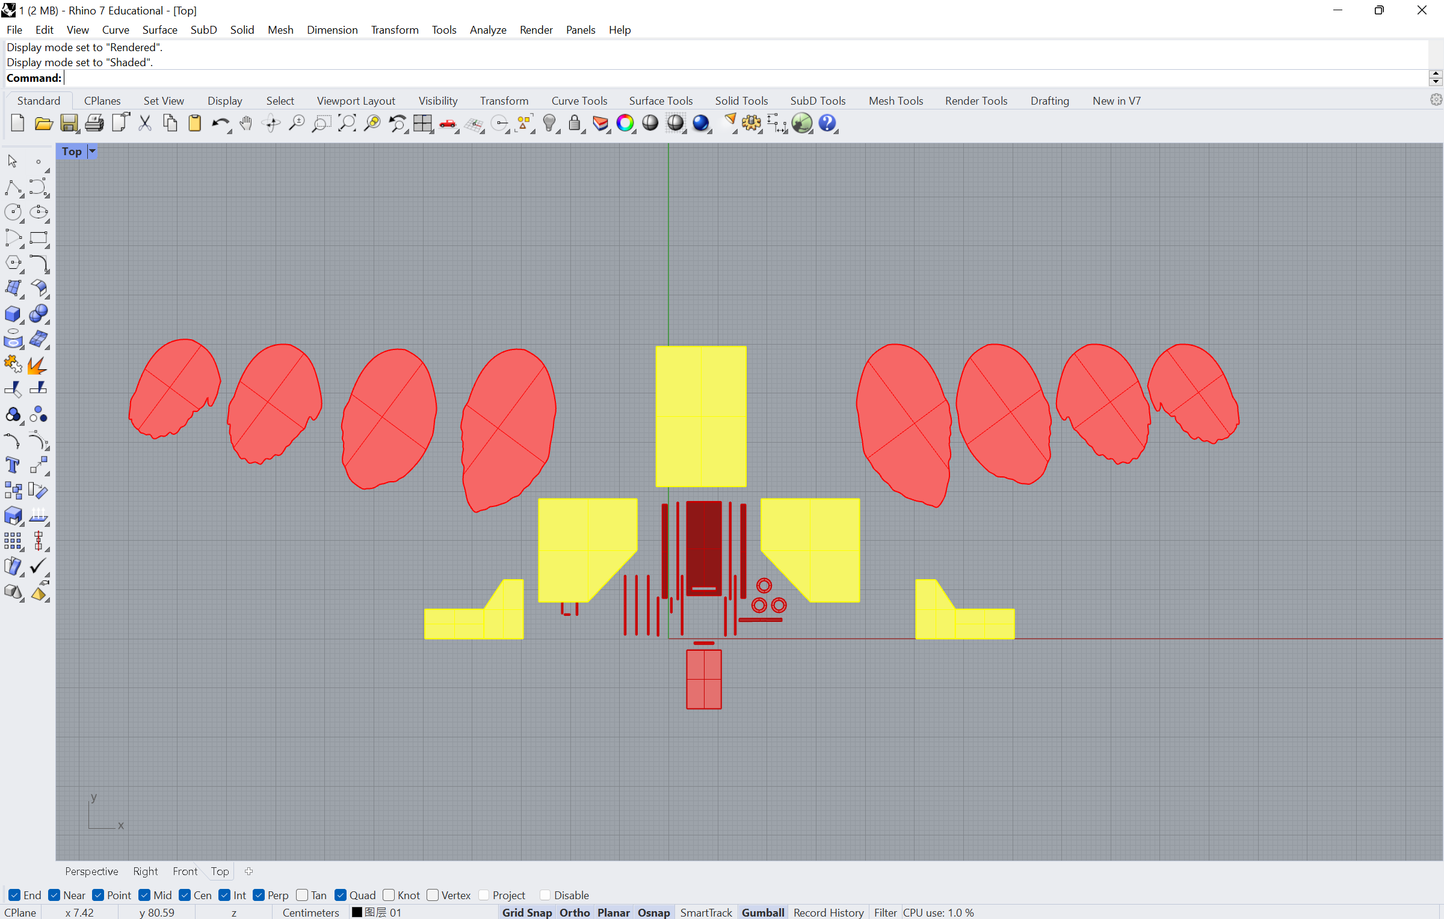Open a file with the folder icon
Viewport: 1444px width, 919px height.
point(43,123)
